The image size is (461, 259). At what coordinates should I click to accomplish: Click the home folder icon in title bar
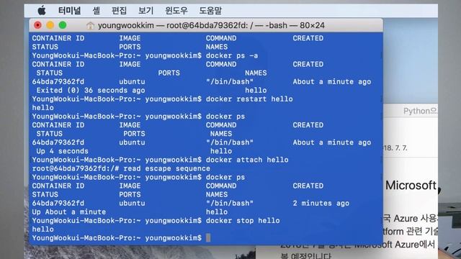90,26
